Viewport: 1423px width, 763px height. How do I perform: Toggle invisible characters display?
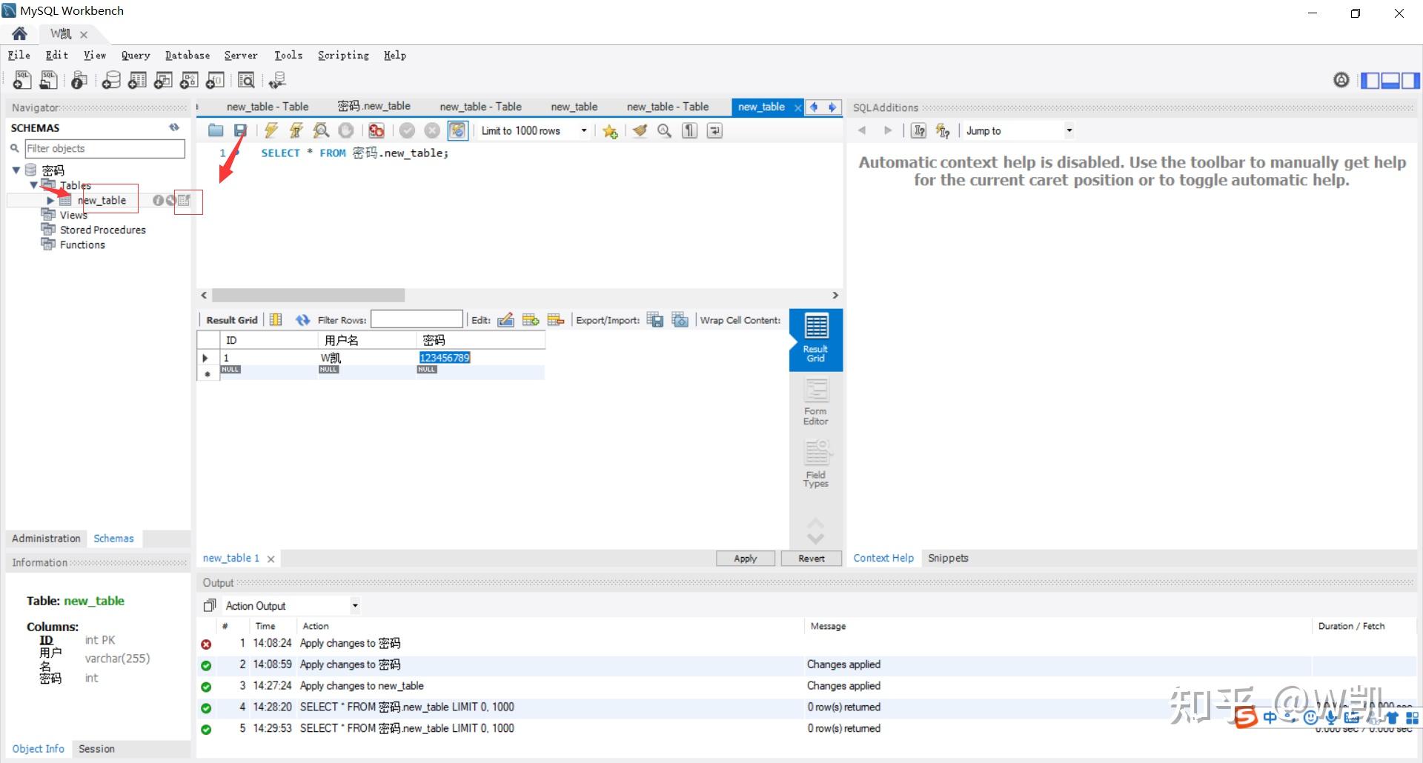click(690, 131)
